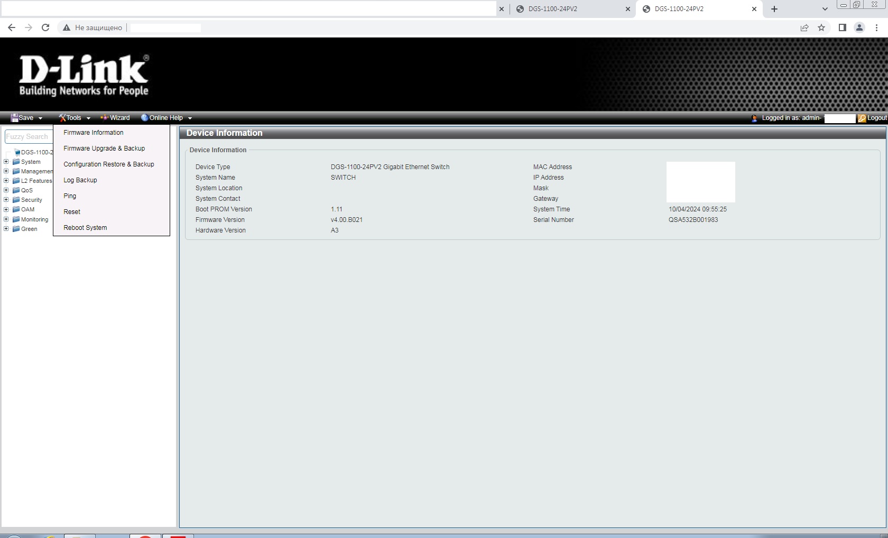The height and width of the screenshot is (538, 888).
Task: Click the System folder icon in tree
Action: click(16, 162)
